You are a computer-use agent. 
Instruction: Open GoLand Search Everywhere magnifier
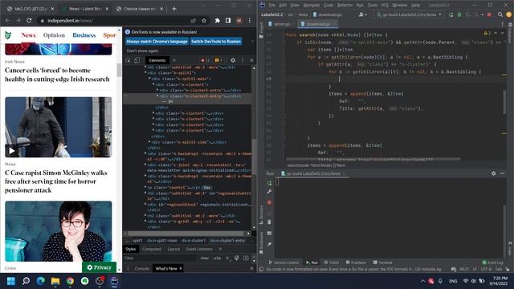click(500, 14)
